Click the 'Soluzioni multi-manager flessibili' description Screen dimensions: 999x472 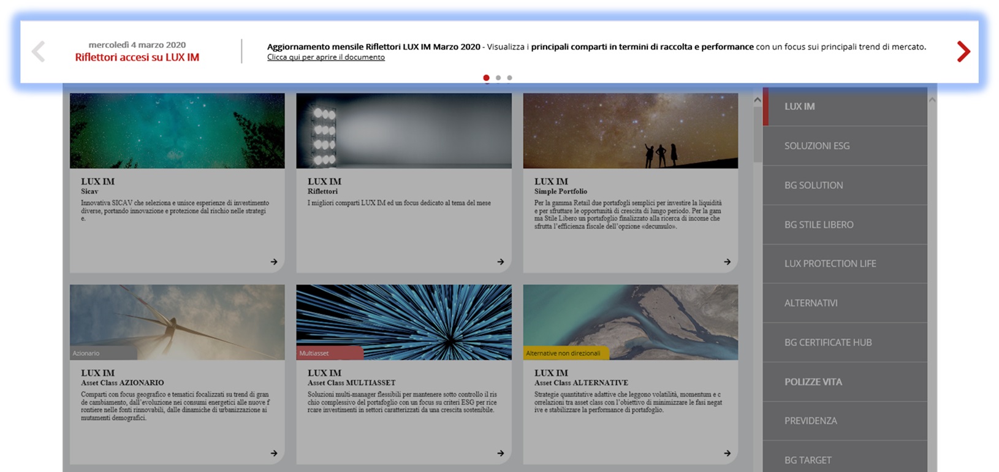point(402,402)
